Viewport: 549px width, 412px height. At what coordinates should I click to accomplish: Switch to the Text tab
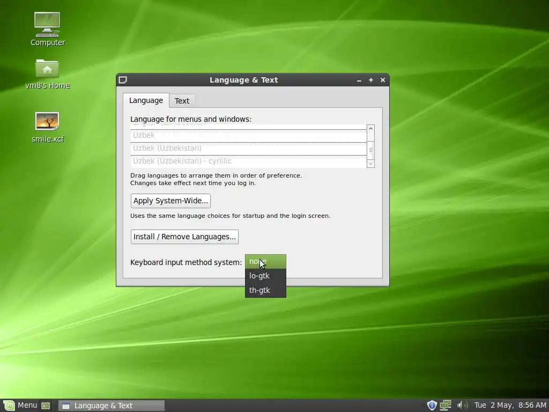[x=182, y=101]
